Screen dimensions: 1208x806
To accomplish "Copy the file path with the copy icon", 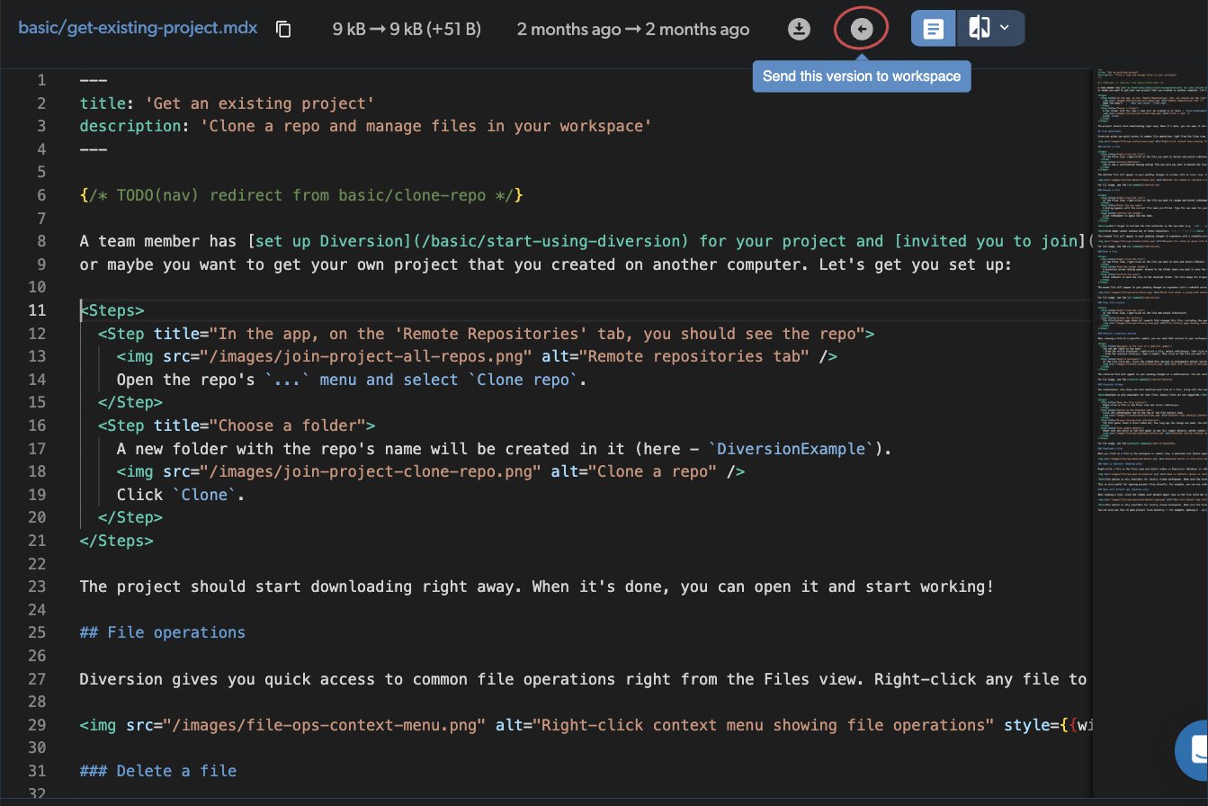I will click(x=283, y=29).
